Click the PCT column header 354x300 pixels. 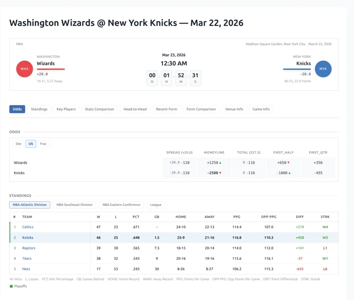point(136,217)
